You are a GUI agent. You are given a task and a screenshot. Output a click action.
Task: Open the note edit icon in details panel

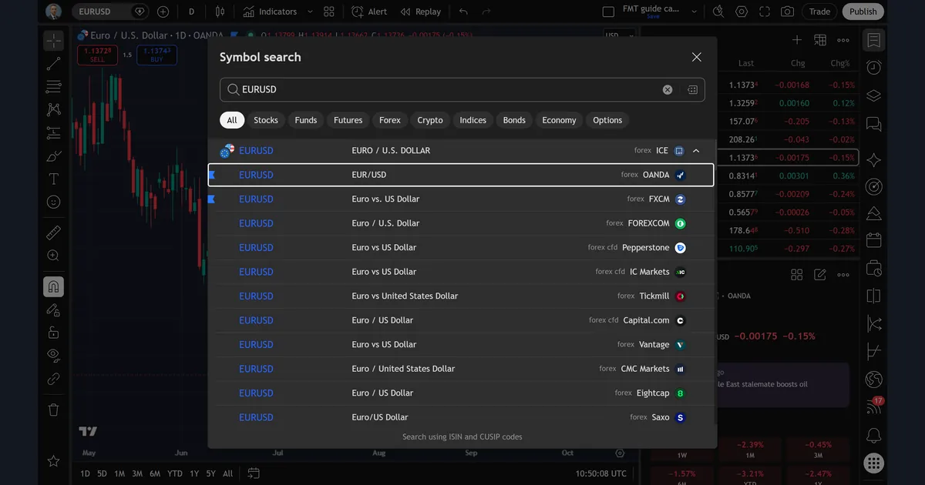click(x=820, y=275)
